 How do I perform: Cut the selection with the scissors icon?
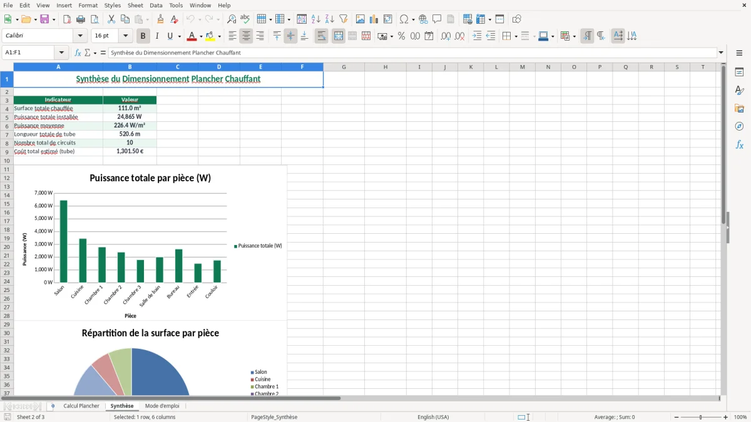(x=111, y=19)
